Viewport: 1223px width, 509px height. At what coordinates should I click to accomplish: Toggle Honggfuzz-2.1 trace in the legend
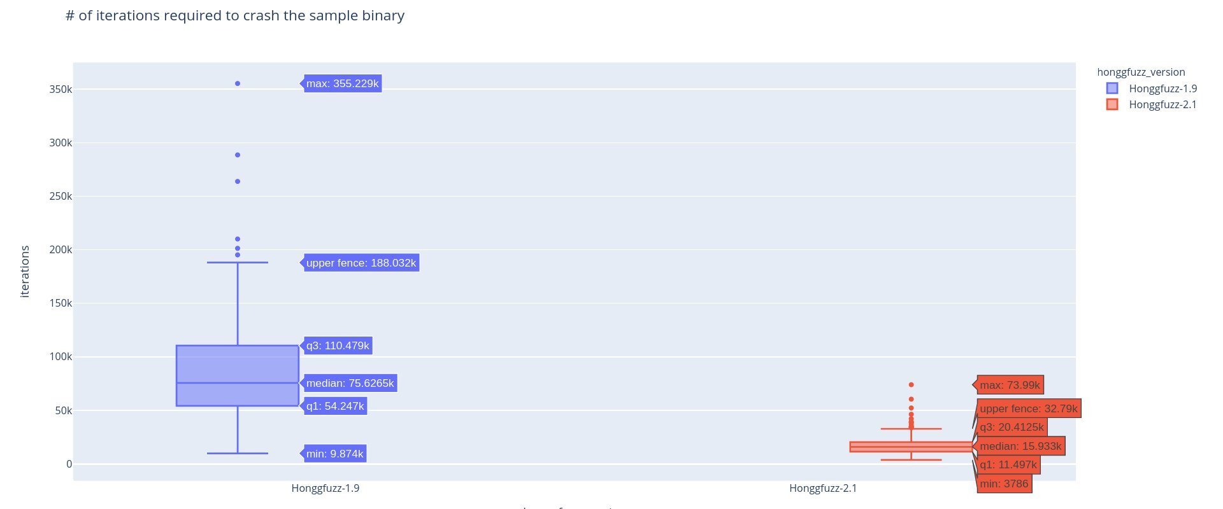coord(1162,104)
